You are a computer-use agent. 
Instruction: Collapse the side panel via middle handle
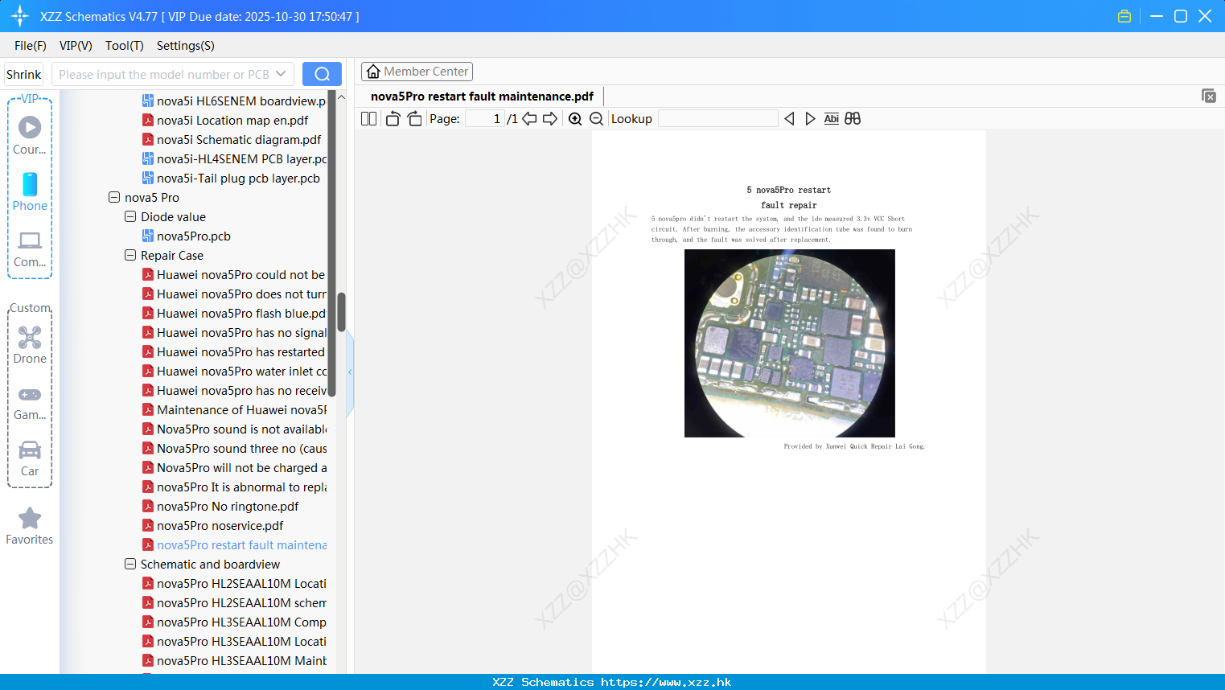(x=350, y=372)
